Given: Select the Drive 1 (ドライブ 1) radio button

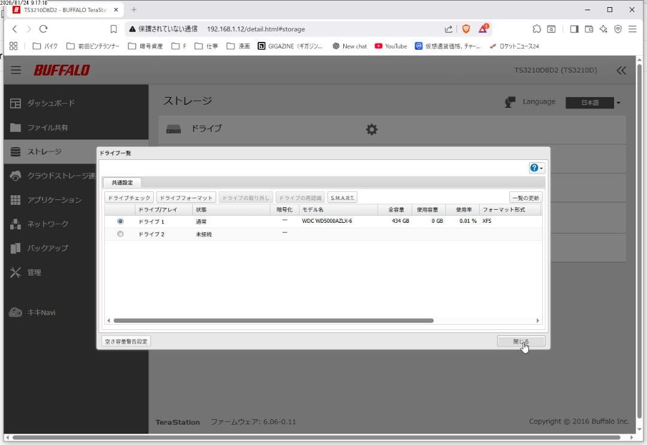Looking at the screenshot, I should point(120,222).
